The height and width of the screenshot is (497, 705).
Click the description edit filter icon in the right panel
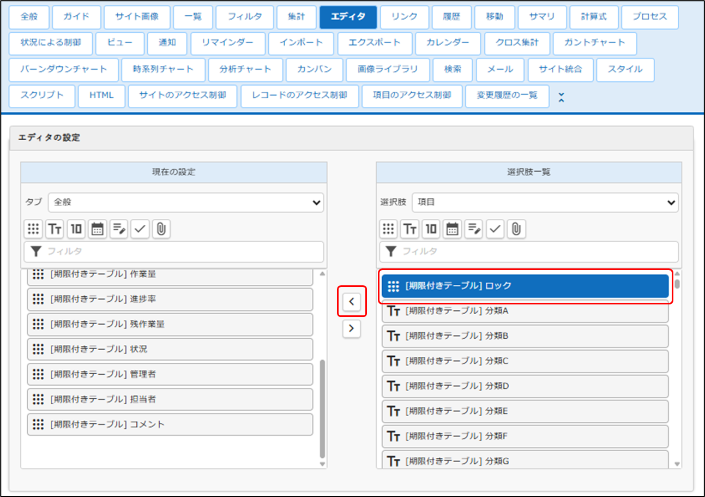[473, 229]
